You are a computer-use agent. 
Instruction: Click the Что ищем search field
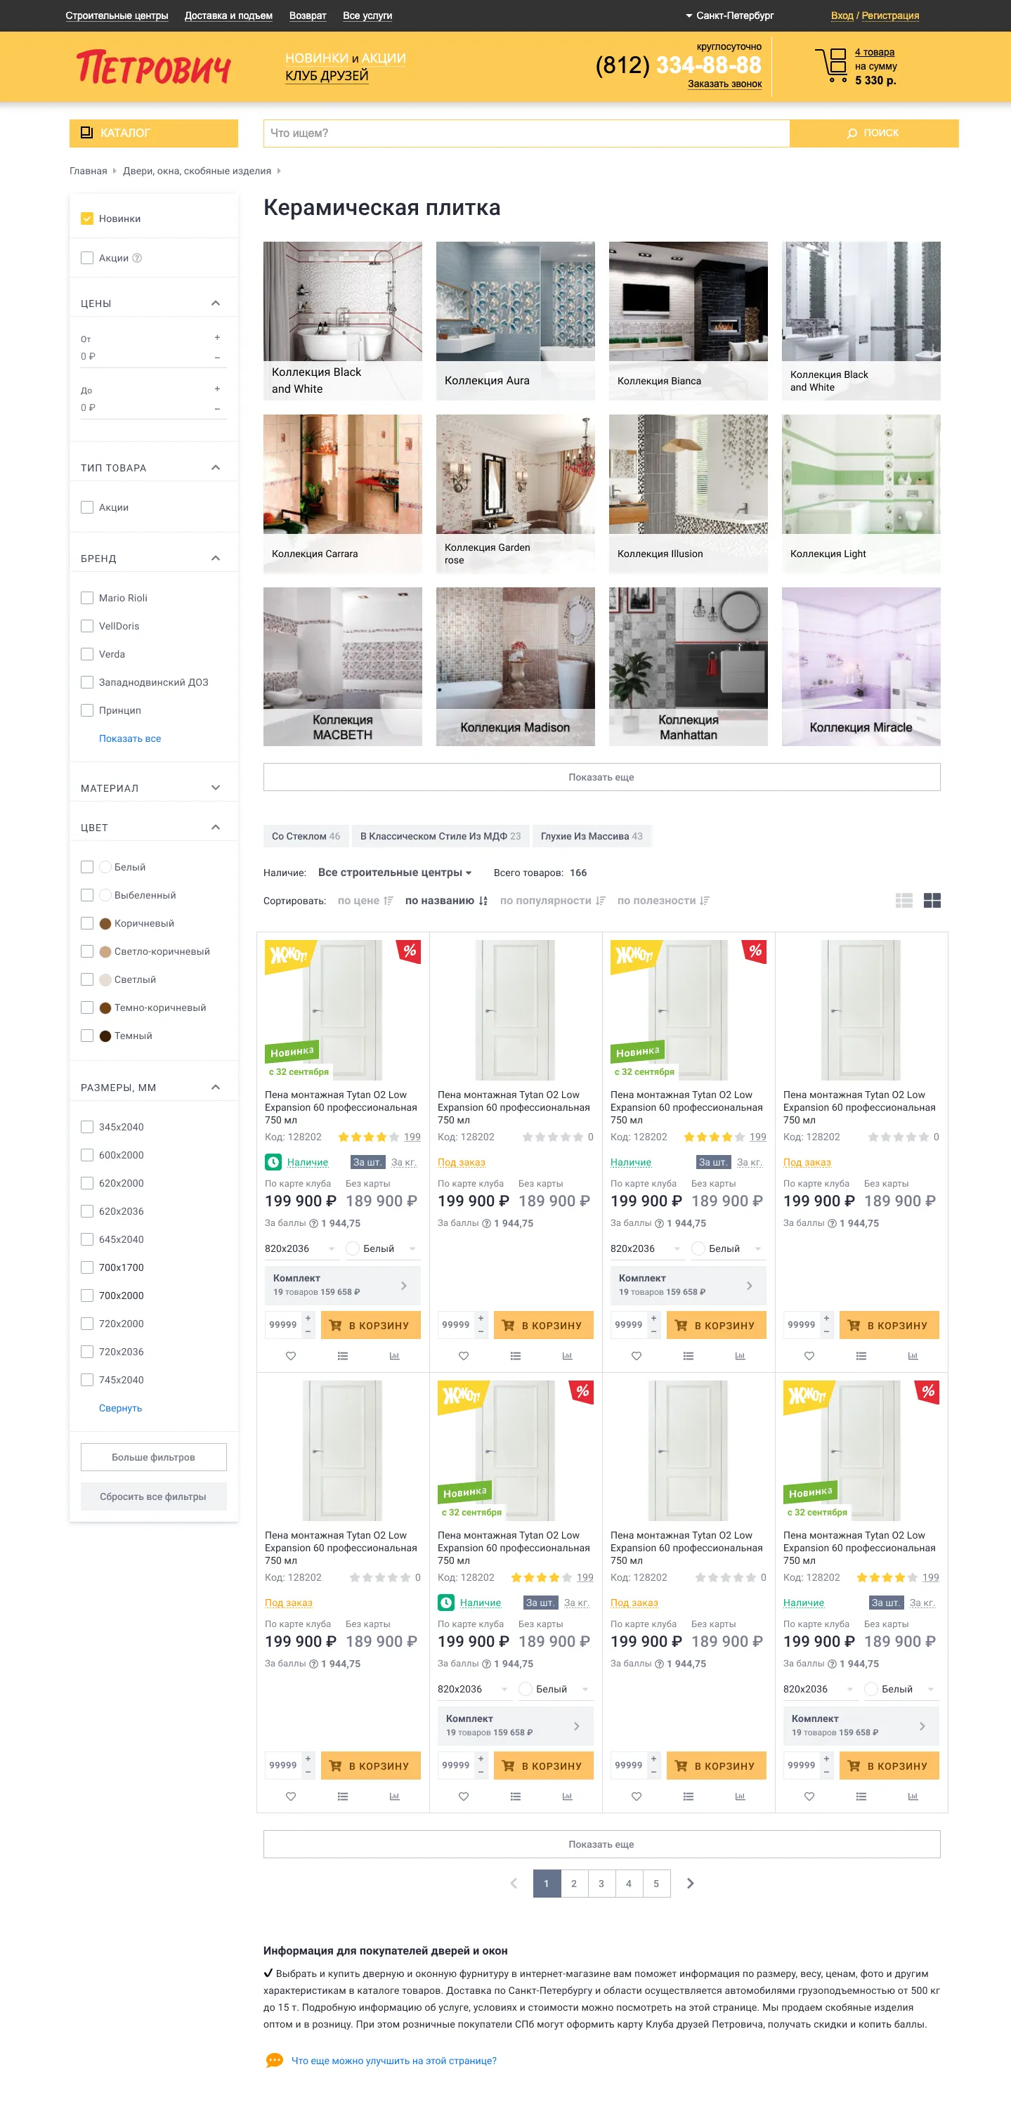pos(526,133)
